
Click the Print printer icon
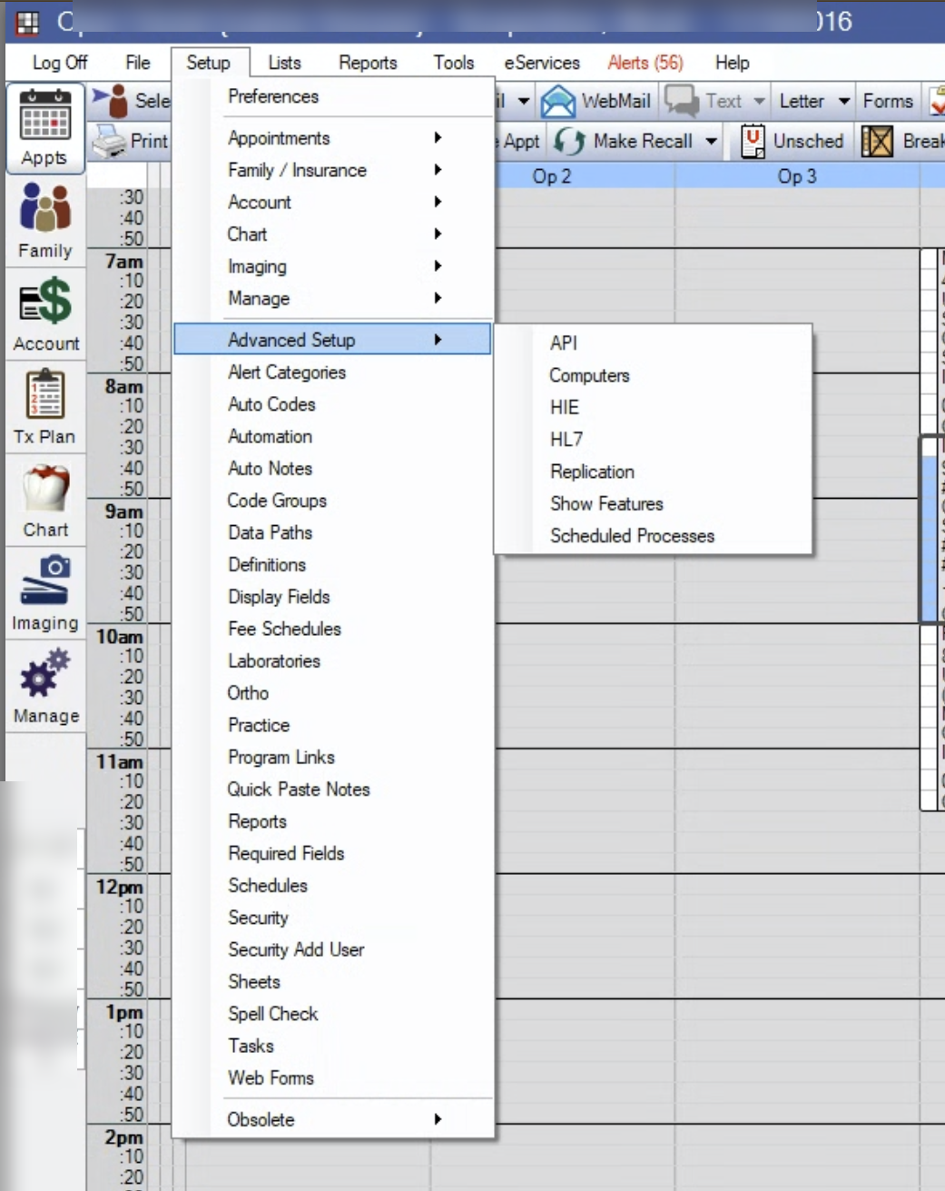pyautogui.click(x=109, y=141)
